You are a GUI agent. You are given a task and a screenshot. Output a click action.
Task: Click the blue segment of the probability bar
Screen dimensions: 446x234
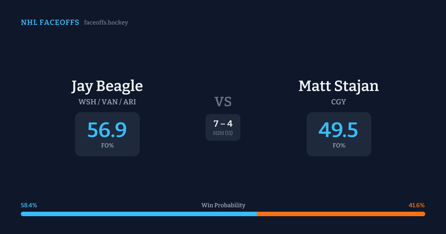[x=139, y=214]
